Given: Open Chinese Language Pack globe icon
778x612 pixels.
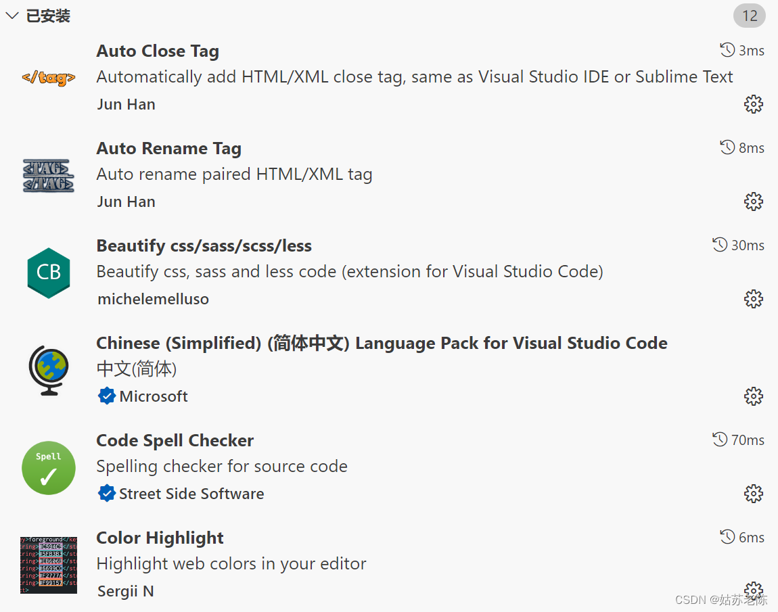Looking at the screenshot, I should click(x=49, y=371).
